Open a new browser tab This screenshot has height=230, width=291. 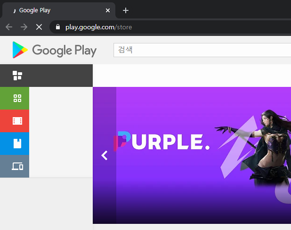click(125, 10)
